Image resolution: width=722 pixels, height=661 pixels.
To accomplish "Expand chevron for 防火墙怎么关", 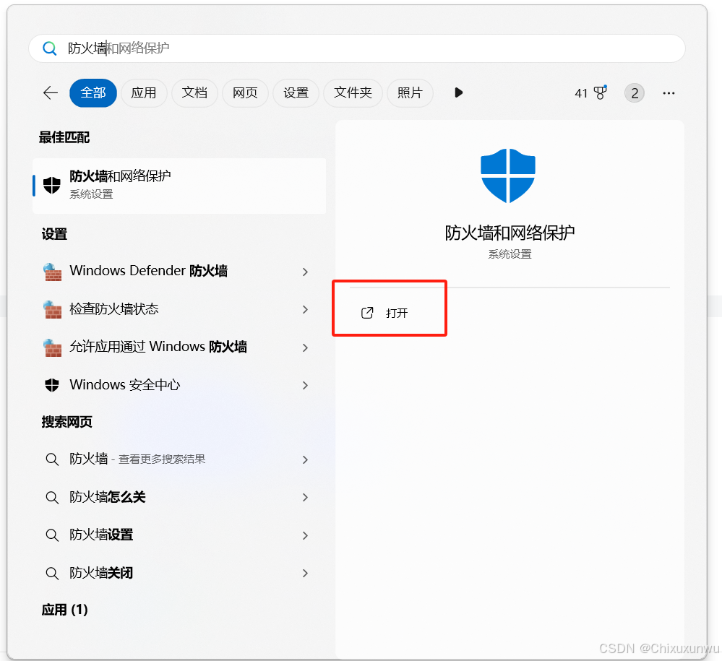I will pos(305,498).
